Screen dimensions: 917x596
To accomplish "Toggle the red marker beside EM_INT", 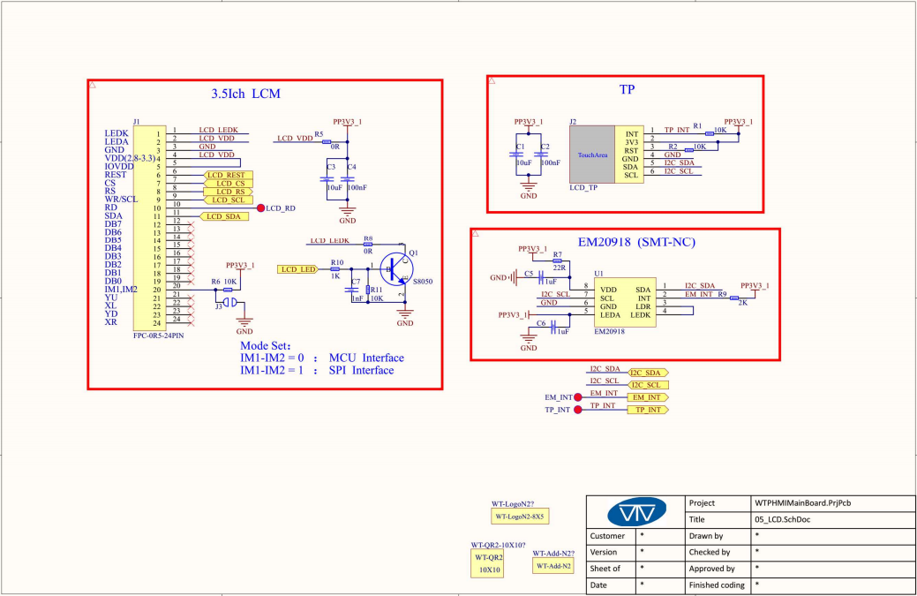I will click(577, 397).
